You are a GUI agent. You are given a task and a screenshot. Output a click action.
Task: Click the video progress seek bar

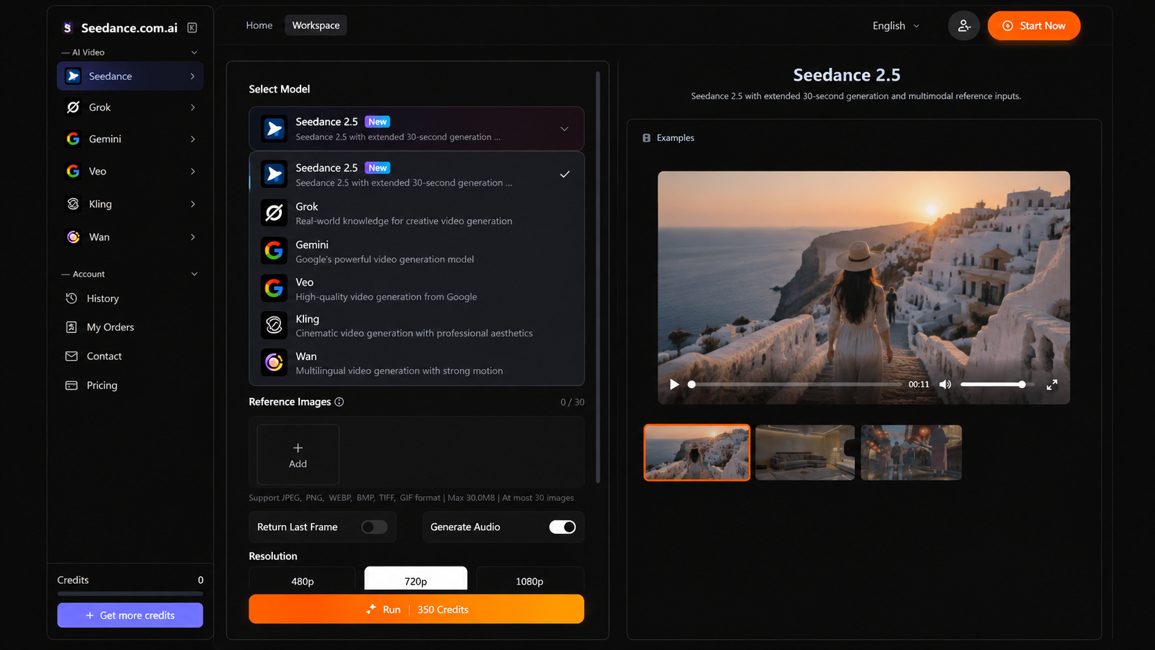[796, 385]
